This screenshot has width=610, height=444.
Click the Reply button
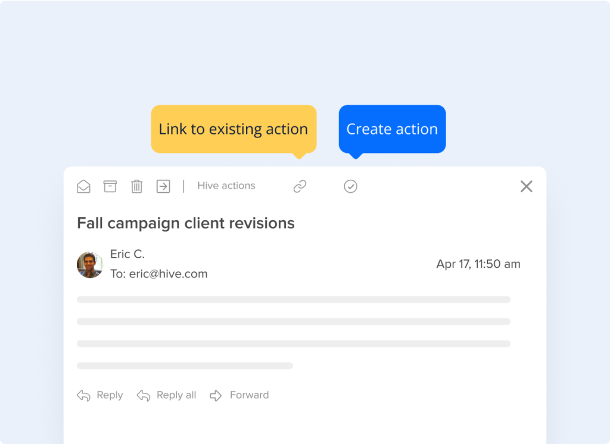pos(100,395)
